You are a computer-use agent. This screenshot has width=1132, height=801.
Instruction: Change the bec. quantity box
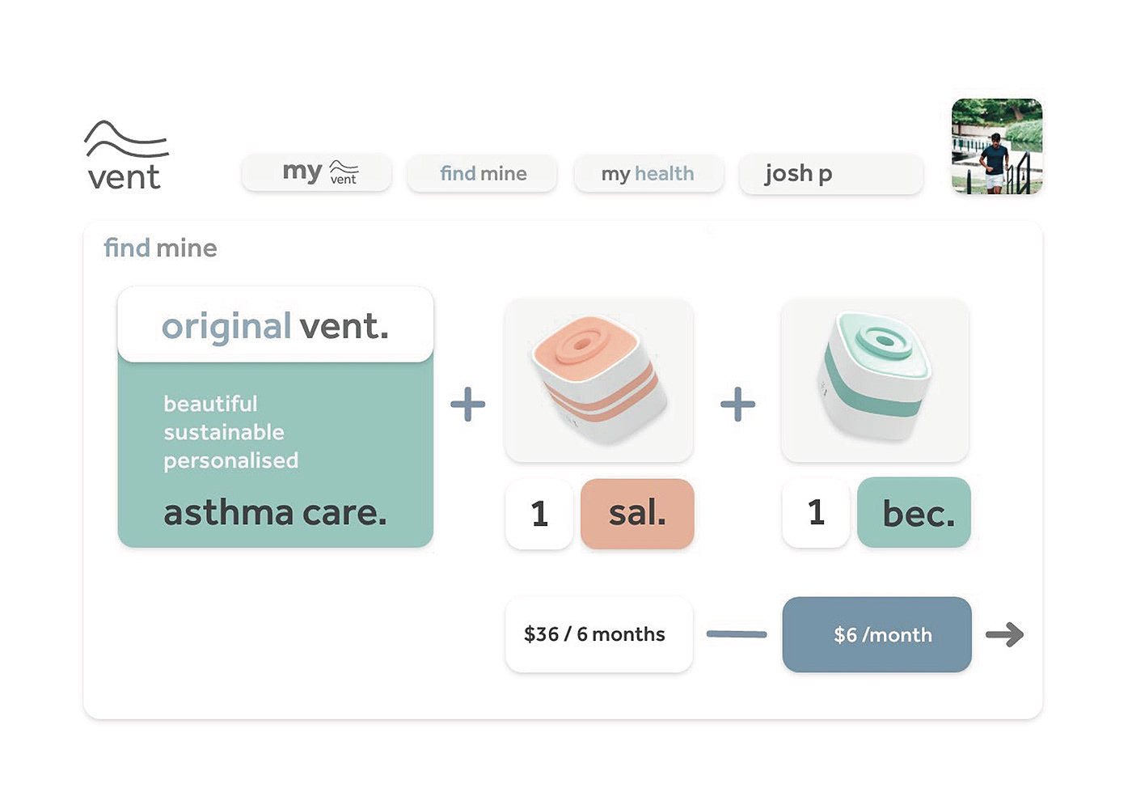click(816, 512)
